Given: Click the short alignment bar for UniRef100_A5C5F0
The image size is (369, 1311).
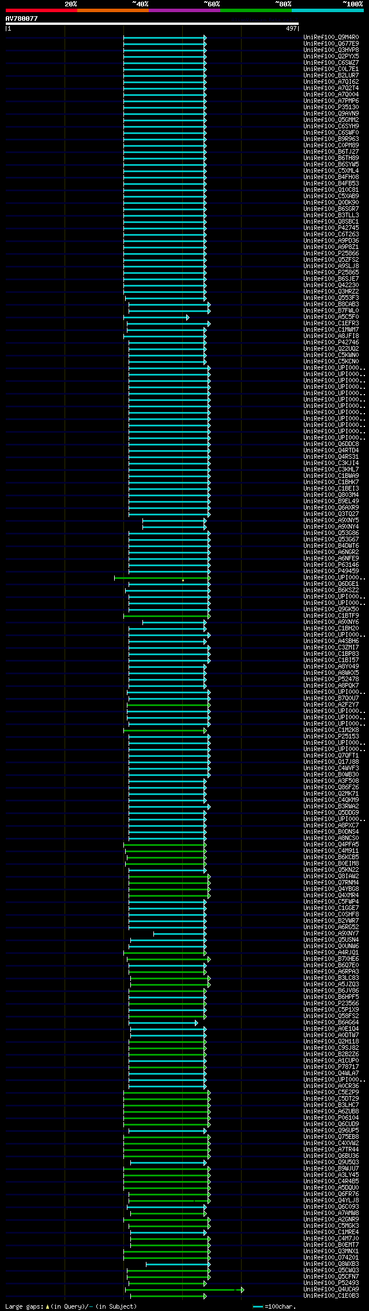Looking at the screenshot, I should tap(156, 317).
